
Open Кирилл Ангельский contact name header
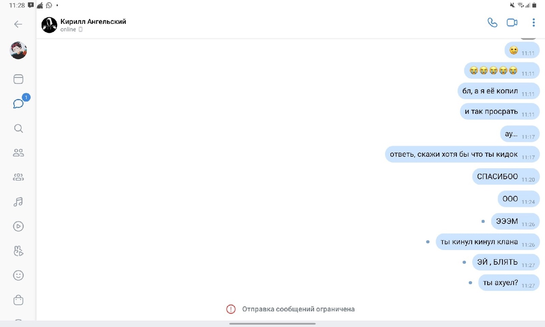click(93, 22)
